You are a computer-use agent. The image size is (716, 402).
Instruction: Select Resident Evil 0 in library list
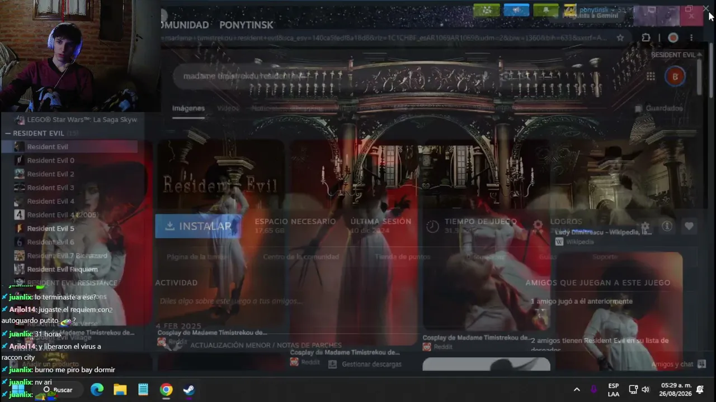(x=50, y=160)
